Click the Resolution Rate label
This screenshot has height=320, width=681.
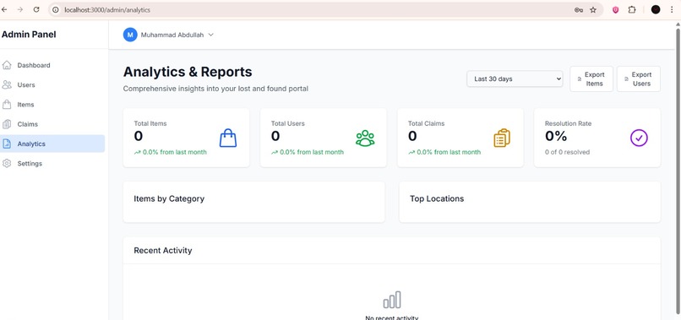[568, 123]
